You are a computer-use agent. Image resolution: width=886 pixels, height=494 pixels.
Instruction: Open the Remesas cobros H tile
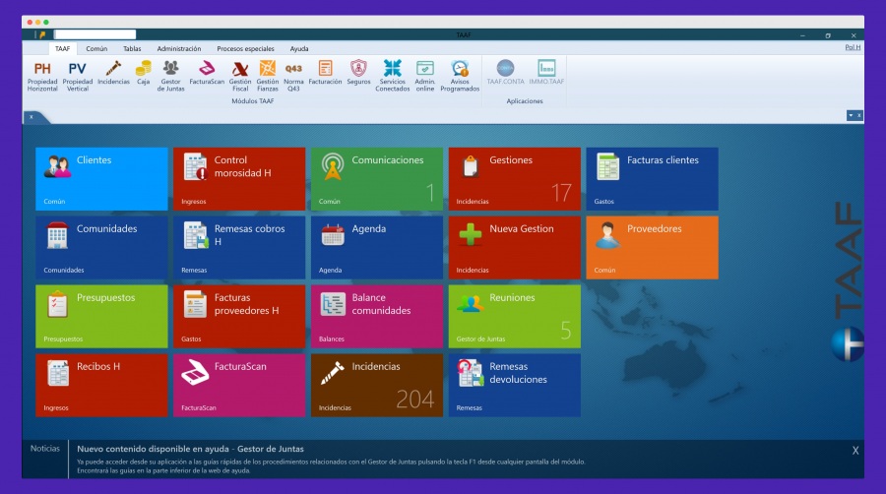point(239,248)
